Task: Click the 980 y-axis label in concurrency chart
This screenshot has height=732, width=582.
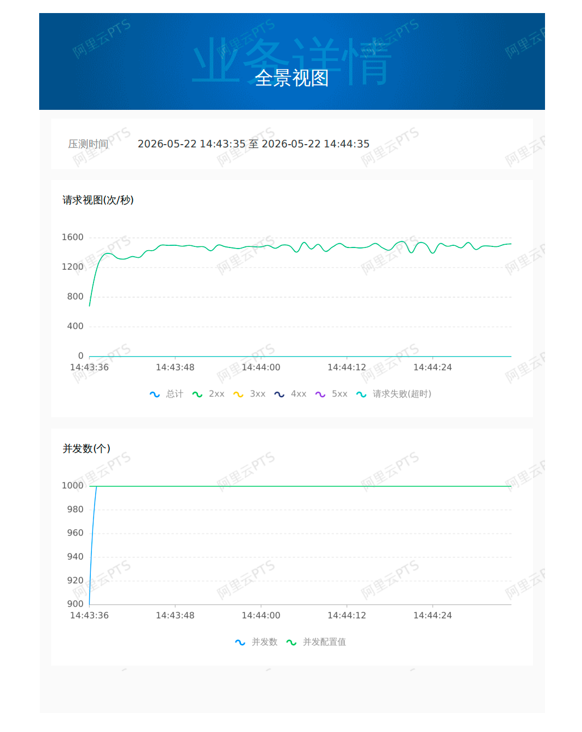Action: click(x=75, y=509)
